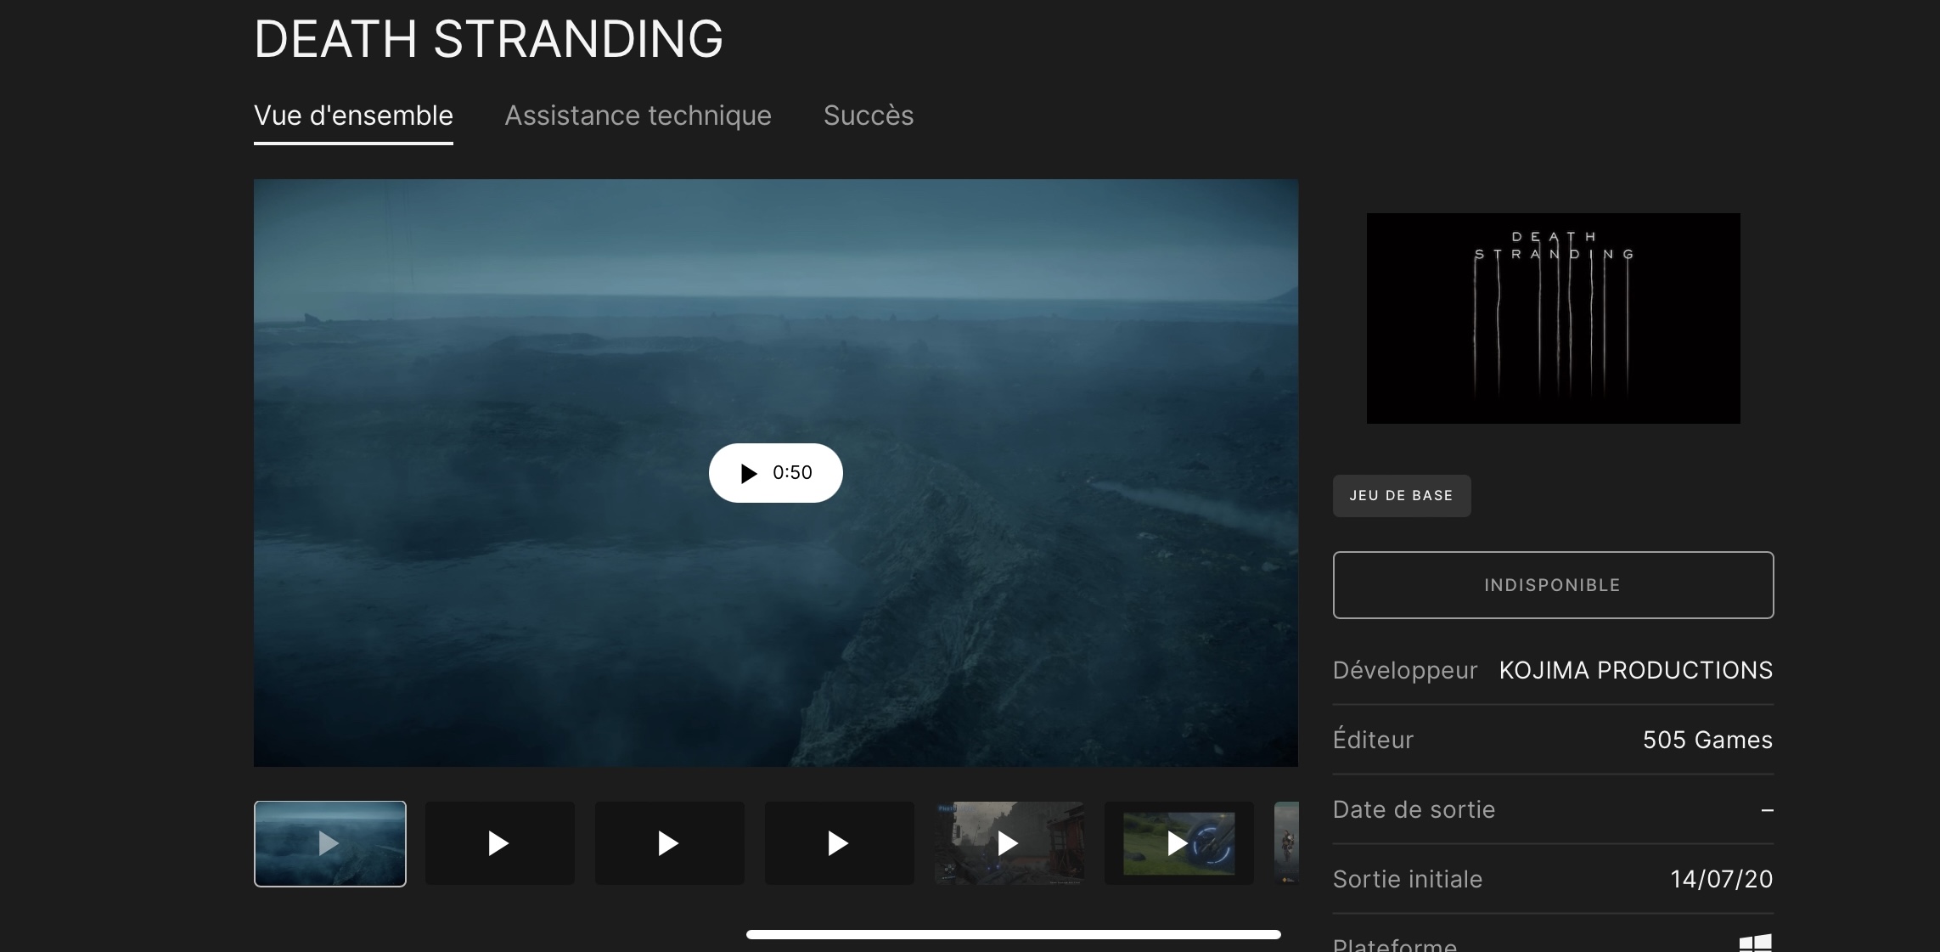
Task: Select the first highlighted foggy landscape thumbnail
Action: (x=330, y=843)
